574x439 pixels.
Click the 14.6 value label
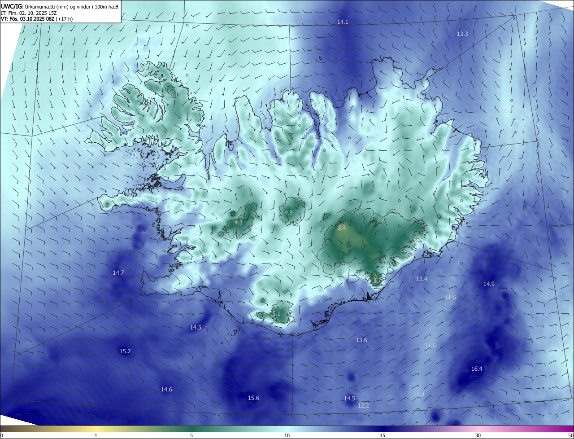[166, 390]
